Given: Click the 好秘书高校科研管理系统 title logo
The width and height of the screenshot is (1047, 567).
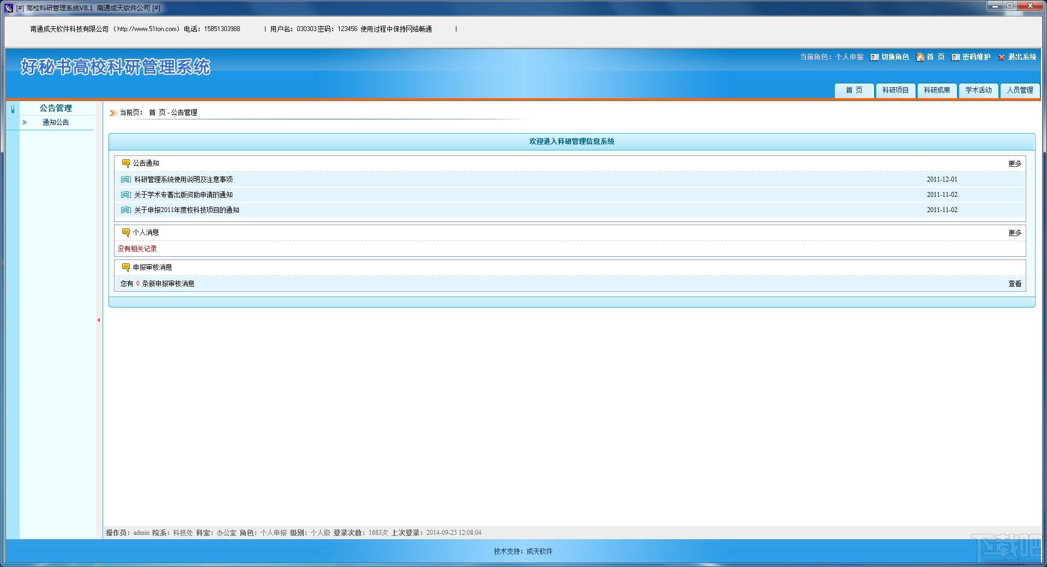Looking at the screenshot, I should [116, 67].
